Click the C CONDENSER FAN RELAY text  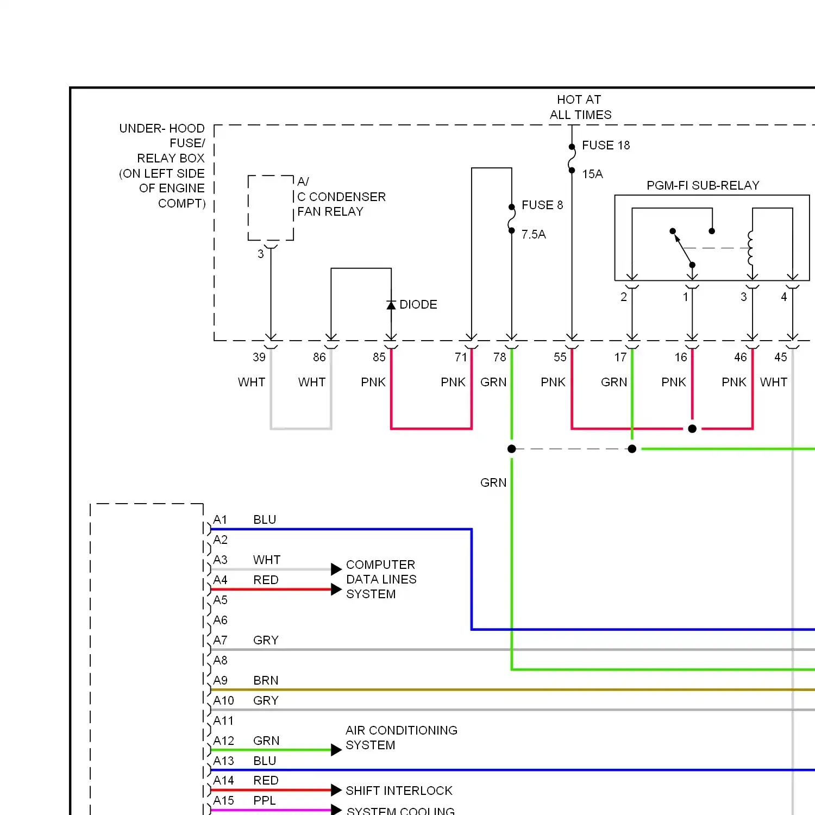point(341,204)
